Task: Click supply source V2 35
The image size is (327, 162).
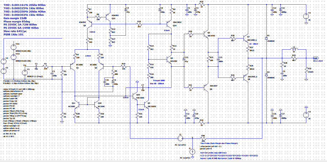Action: (306, 16)
